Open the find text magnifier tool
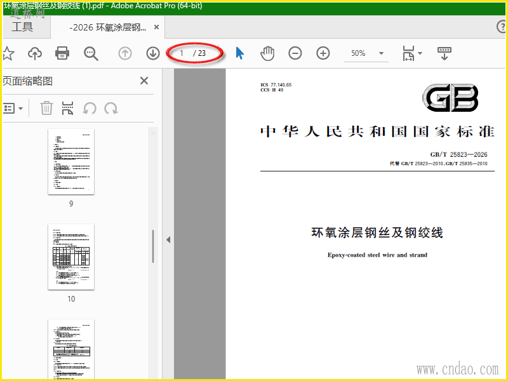The image size is (508, 381). [x=91, y=53]
